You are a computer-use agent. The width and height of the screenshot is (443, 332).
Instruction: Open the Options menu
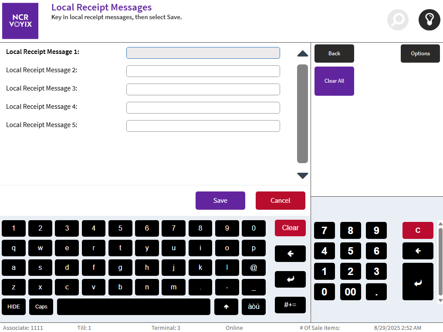point(420,54)
